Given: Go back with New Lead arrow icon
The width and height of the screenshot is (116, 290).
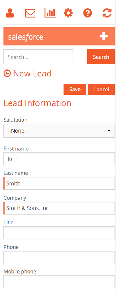Looking at the screenshot, I should point(7,74).
